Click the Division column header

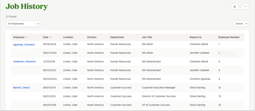[92, 37]
